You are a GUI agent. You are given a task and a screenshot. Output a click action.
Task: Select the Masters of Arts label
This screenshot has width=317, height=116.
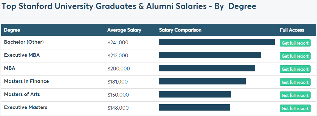tap(22, 94)
